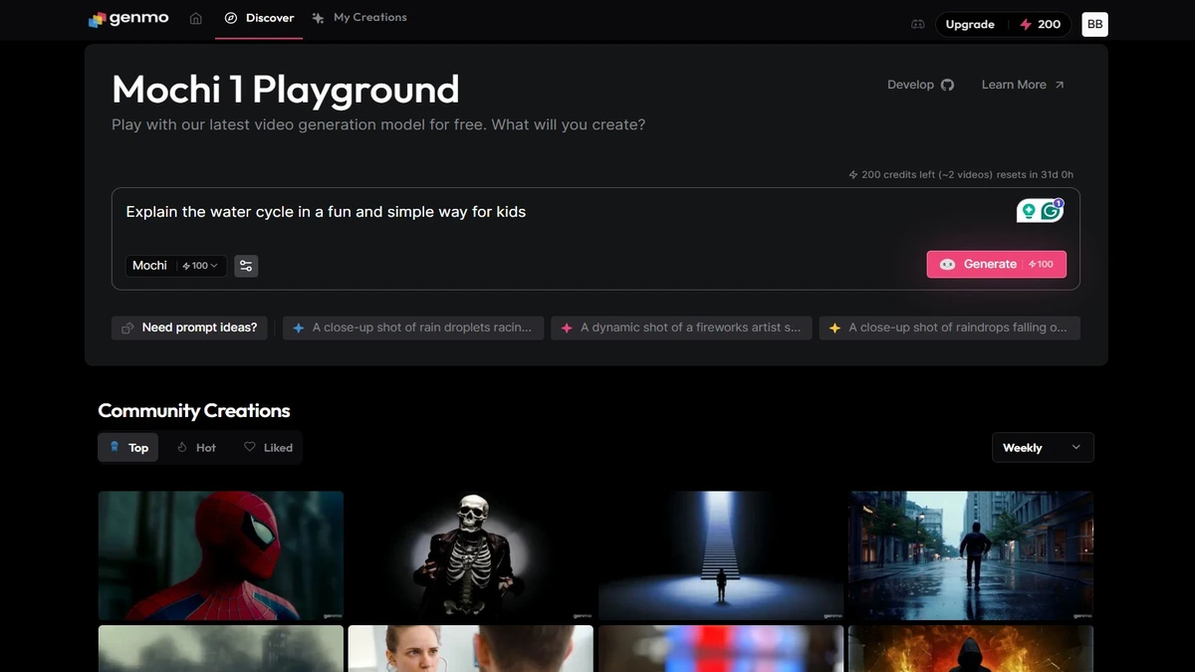Use the rain droplets racing prompt suggestion

(413, 328)
